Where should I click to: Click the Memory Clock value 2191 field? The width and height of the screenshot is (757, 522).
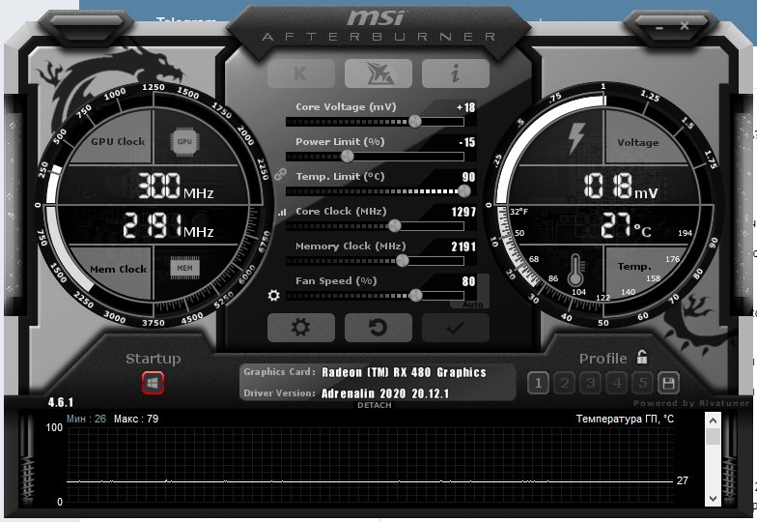tap(463, 246)
